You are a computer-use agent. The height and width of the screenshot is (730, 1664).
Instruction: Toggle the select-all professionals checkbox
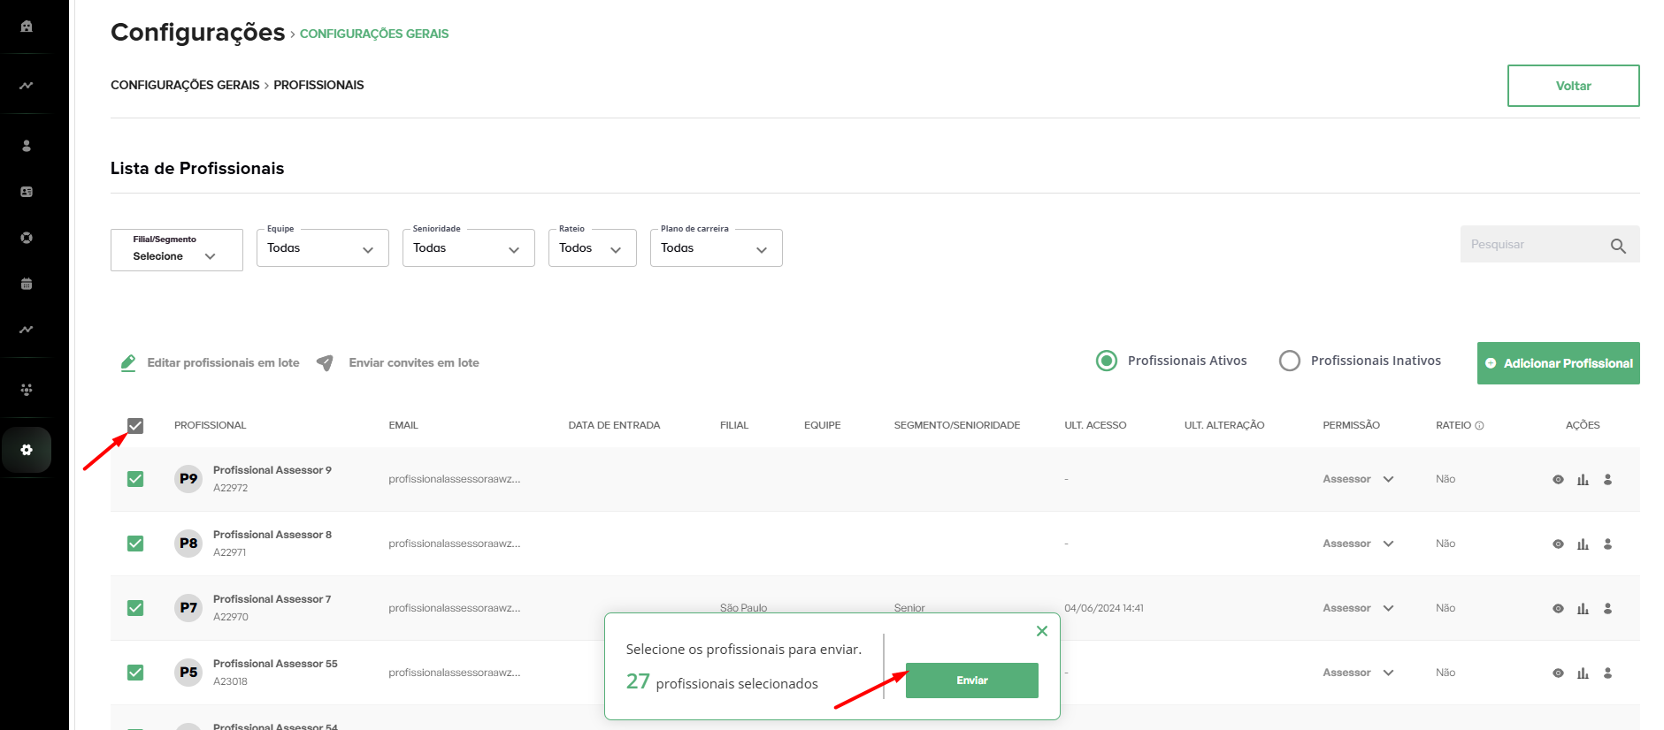coord(135,426)
